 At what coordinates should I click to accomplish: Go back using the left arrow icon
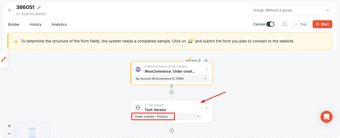click(x=10, y=10)
